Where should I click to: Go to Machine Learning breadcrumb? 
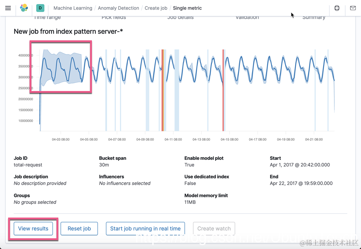73,8
